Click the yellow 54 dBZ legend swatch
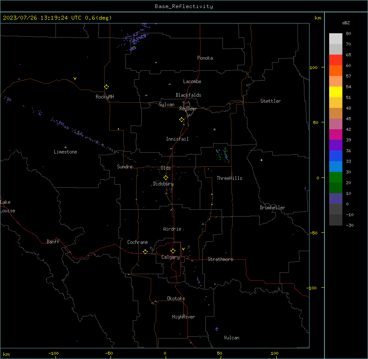Viewport: 368px width, 359px height. (x=336, y=92)
